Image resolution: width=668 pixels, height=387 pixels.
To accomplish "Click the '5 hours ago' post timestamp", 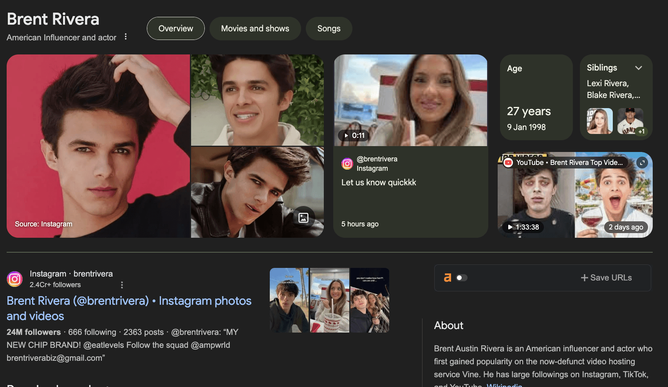I will (x=360, y=224).
